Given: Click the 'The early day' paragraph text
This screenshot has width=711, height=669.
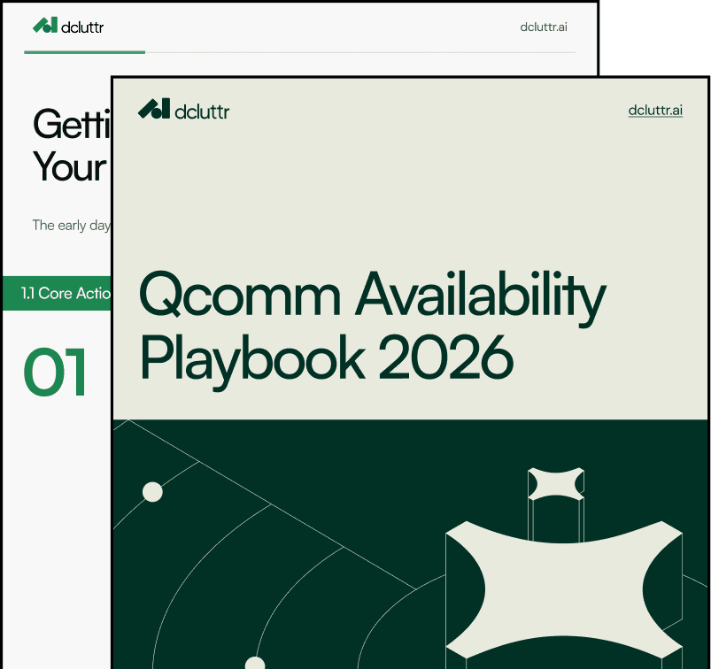Looking at the screenshot, I should click(71, 226).
